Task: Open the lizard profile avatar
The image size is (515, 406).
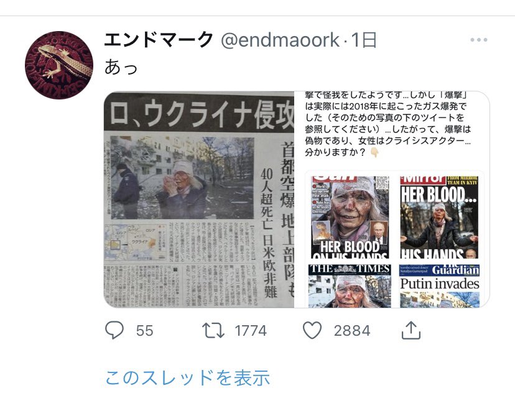Action: coord(59,65)
